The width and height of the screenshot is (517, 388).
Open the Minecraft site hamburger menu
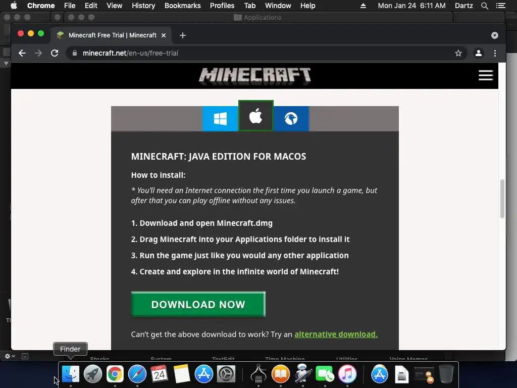pos(486,75)
